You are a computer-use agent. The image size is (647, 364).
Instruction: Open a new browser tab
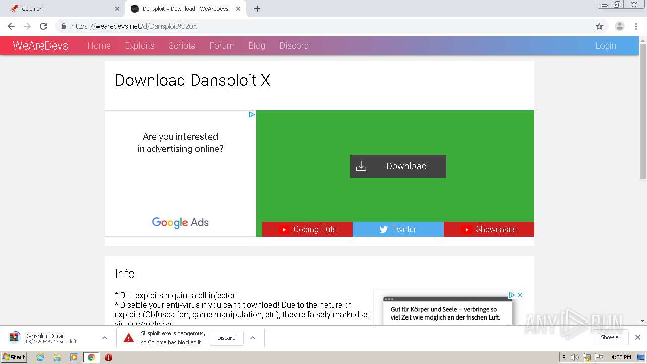point(257,9)
